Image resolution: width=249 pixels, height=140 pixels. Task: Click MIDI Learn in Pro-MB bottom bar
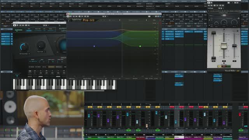pyautogui.click(x=72, y=79)
